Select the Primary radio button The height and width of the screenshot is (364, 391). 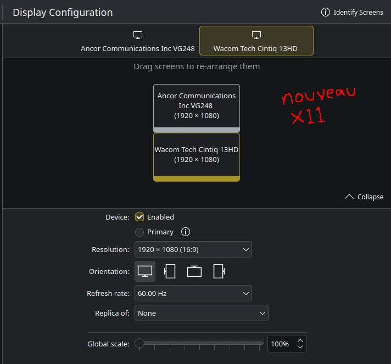pos(139,232)
